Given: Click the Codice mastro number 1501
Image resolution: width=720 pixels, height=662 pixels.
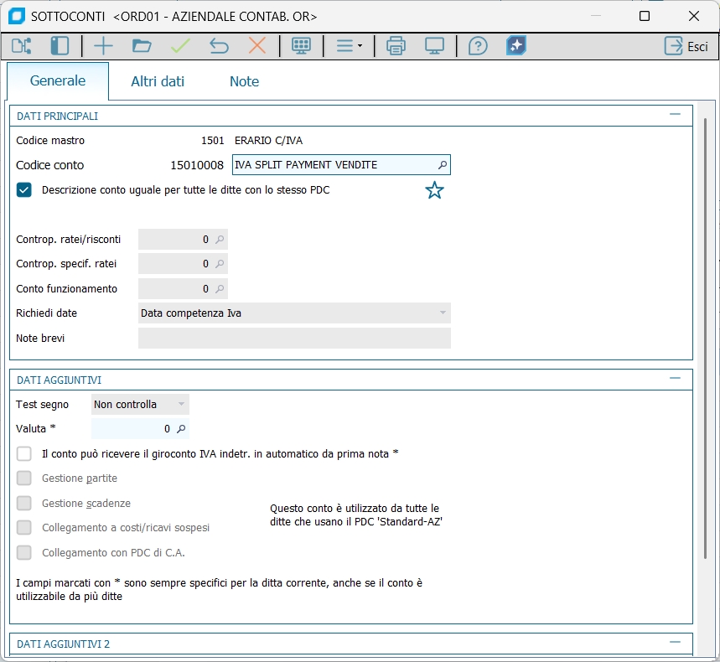Looking at the screenshot, I should [x=213, y=141].
